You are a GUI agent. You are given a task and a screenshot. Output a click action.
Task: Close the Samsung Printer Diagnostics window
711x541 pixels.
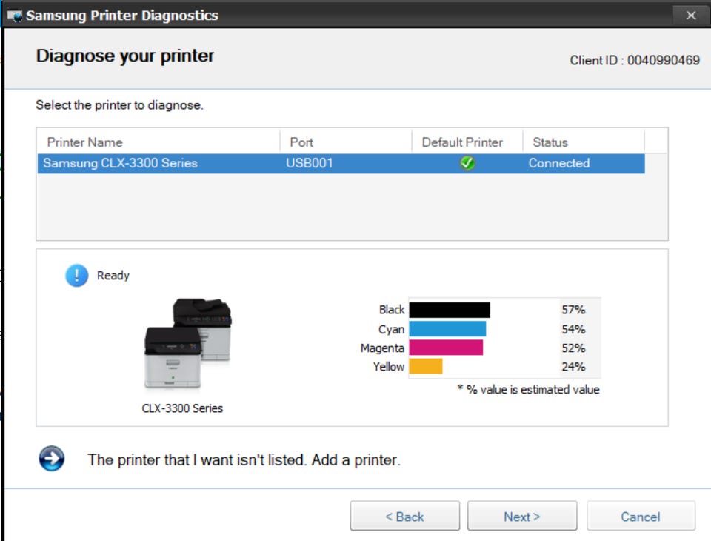(690, 16)
